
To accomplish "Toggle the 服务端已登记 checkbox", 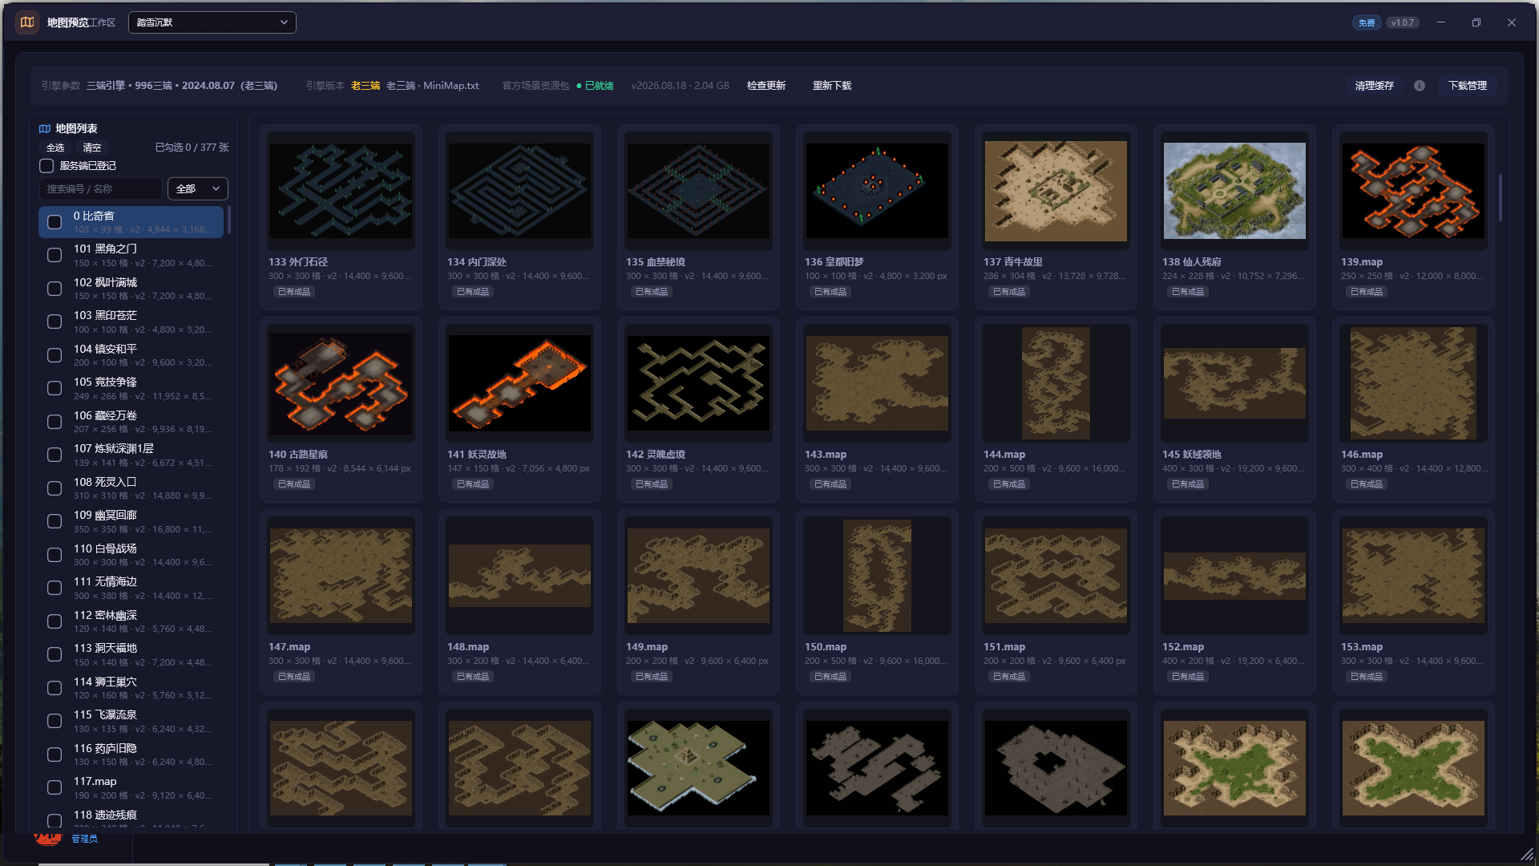I will (46, 166).
